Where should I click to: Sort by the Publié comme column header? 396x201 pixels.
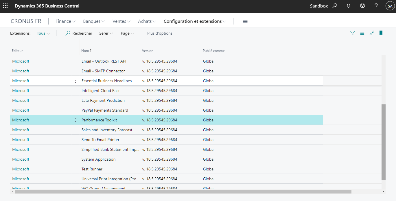click(213, 51)
